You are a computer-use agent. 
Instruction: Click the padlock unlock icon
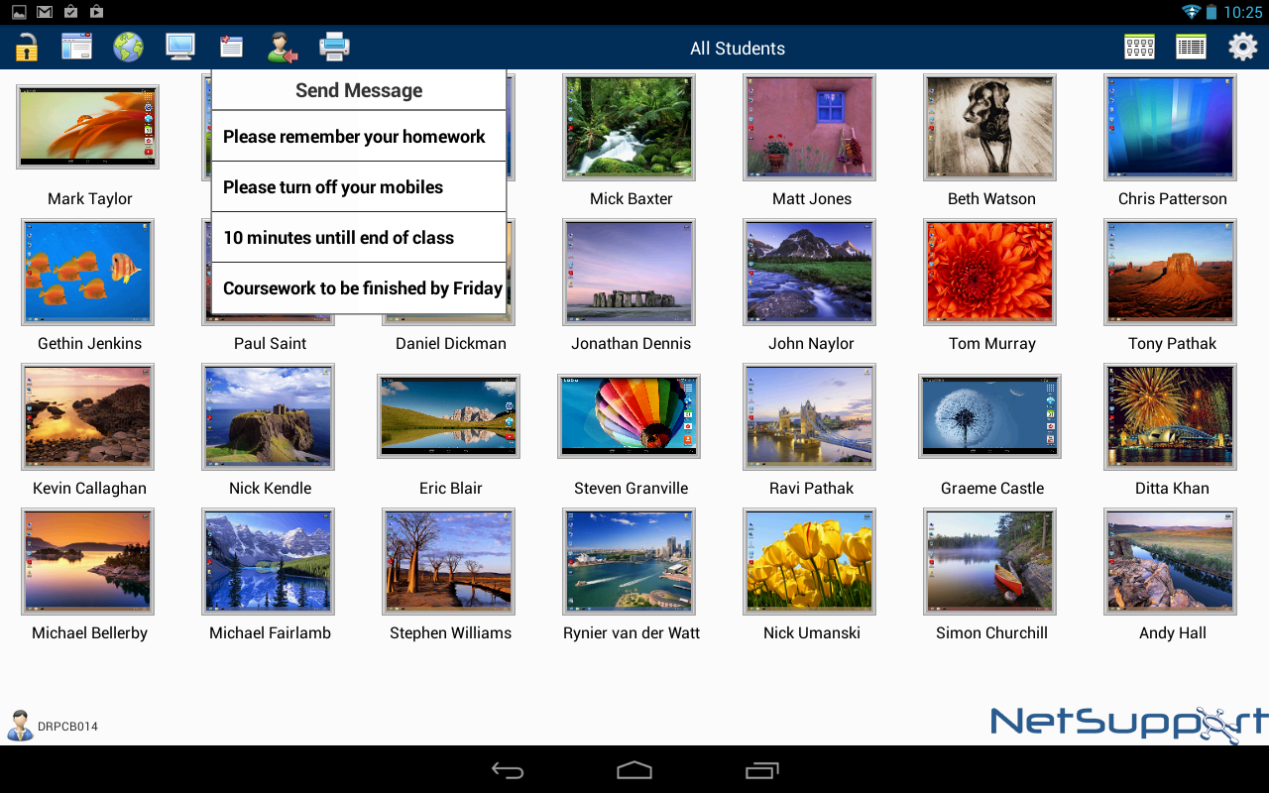(26, 47)
